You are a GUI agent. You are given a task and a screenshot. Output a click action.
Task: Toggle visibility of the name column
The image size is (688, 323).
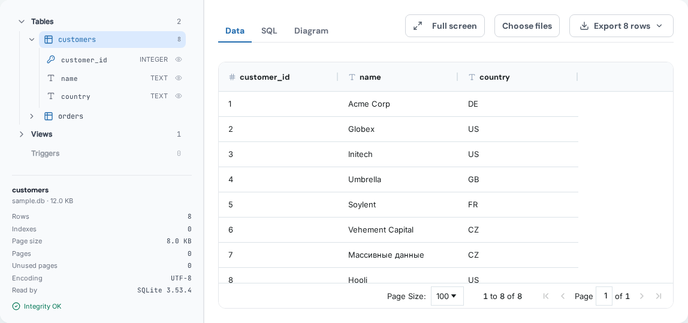[179, 78]
